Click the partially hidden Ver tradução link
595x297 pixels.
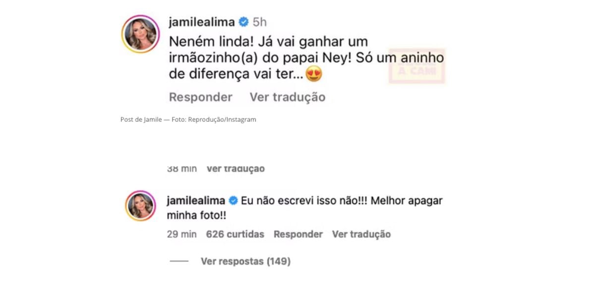point(236,169)
